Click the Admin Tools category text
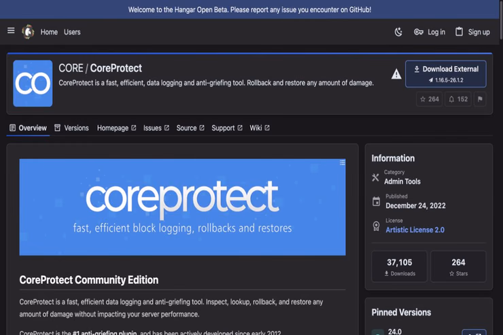Viewport: 503px width, 335px height. tap(402, 181)
